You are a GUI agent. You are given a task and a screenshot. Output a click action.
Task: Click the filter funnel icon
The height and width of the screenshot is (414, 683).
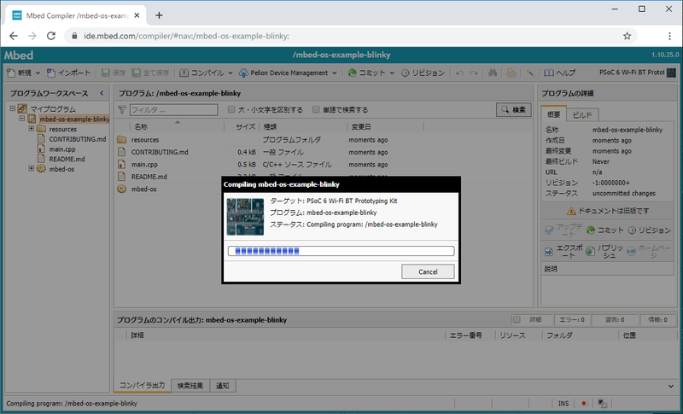pyautogui.click(x=122, y=110)
